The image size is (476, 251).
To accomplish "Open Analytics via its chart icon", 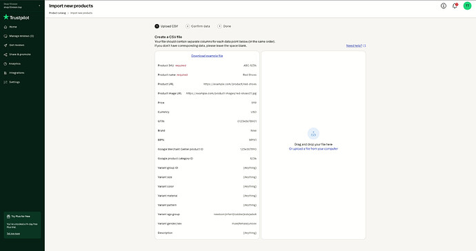I will pyautogui.click(x=6, y=63).
